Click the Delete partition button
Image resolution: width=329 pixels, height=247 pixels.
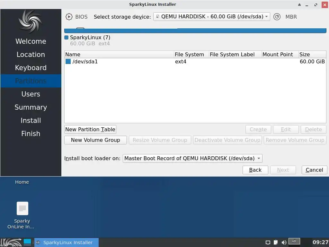tap(314, 129)
